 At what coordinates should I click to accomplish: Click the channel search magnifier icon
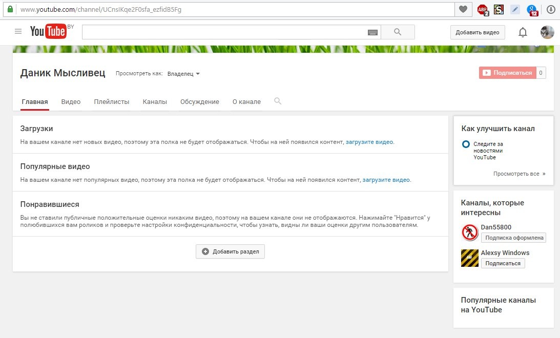click(x=278, y=101)
